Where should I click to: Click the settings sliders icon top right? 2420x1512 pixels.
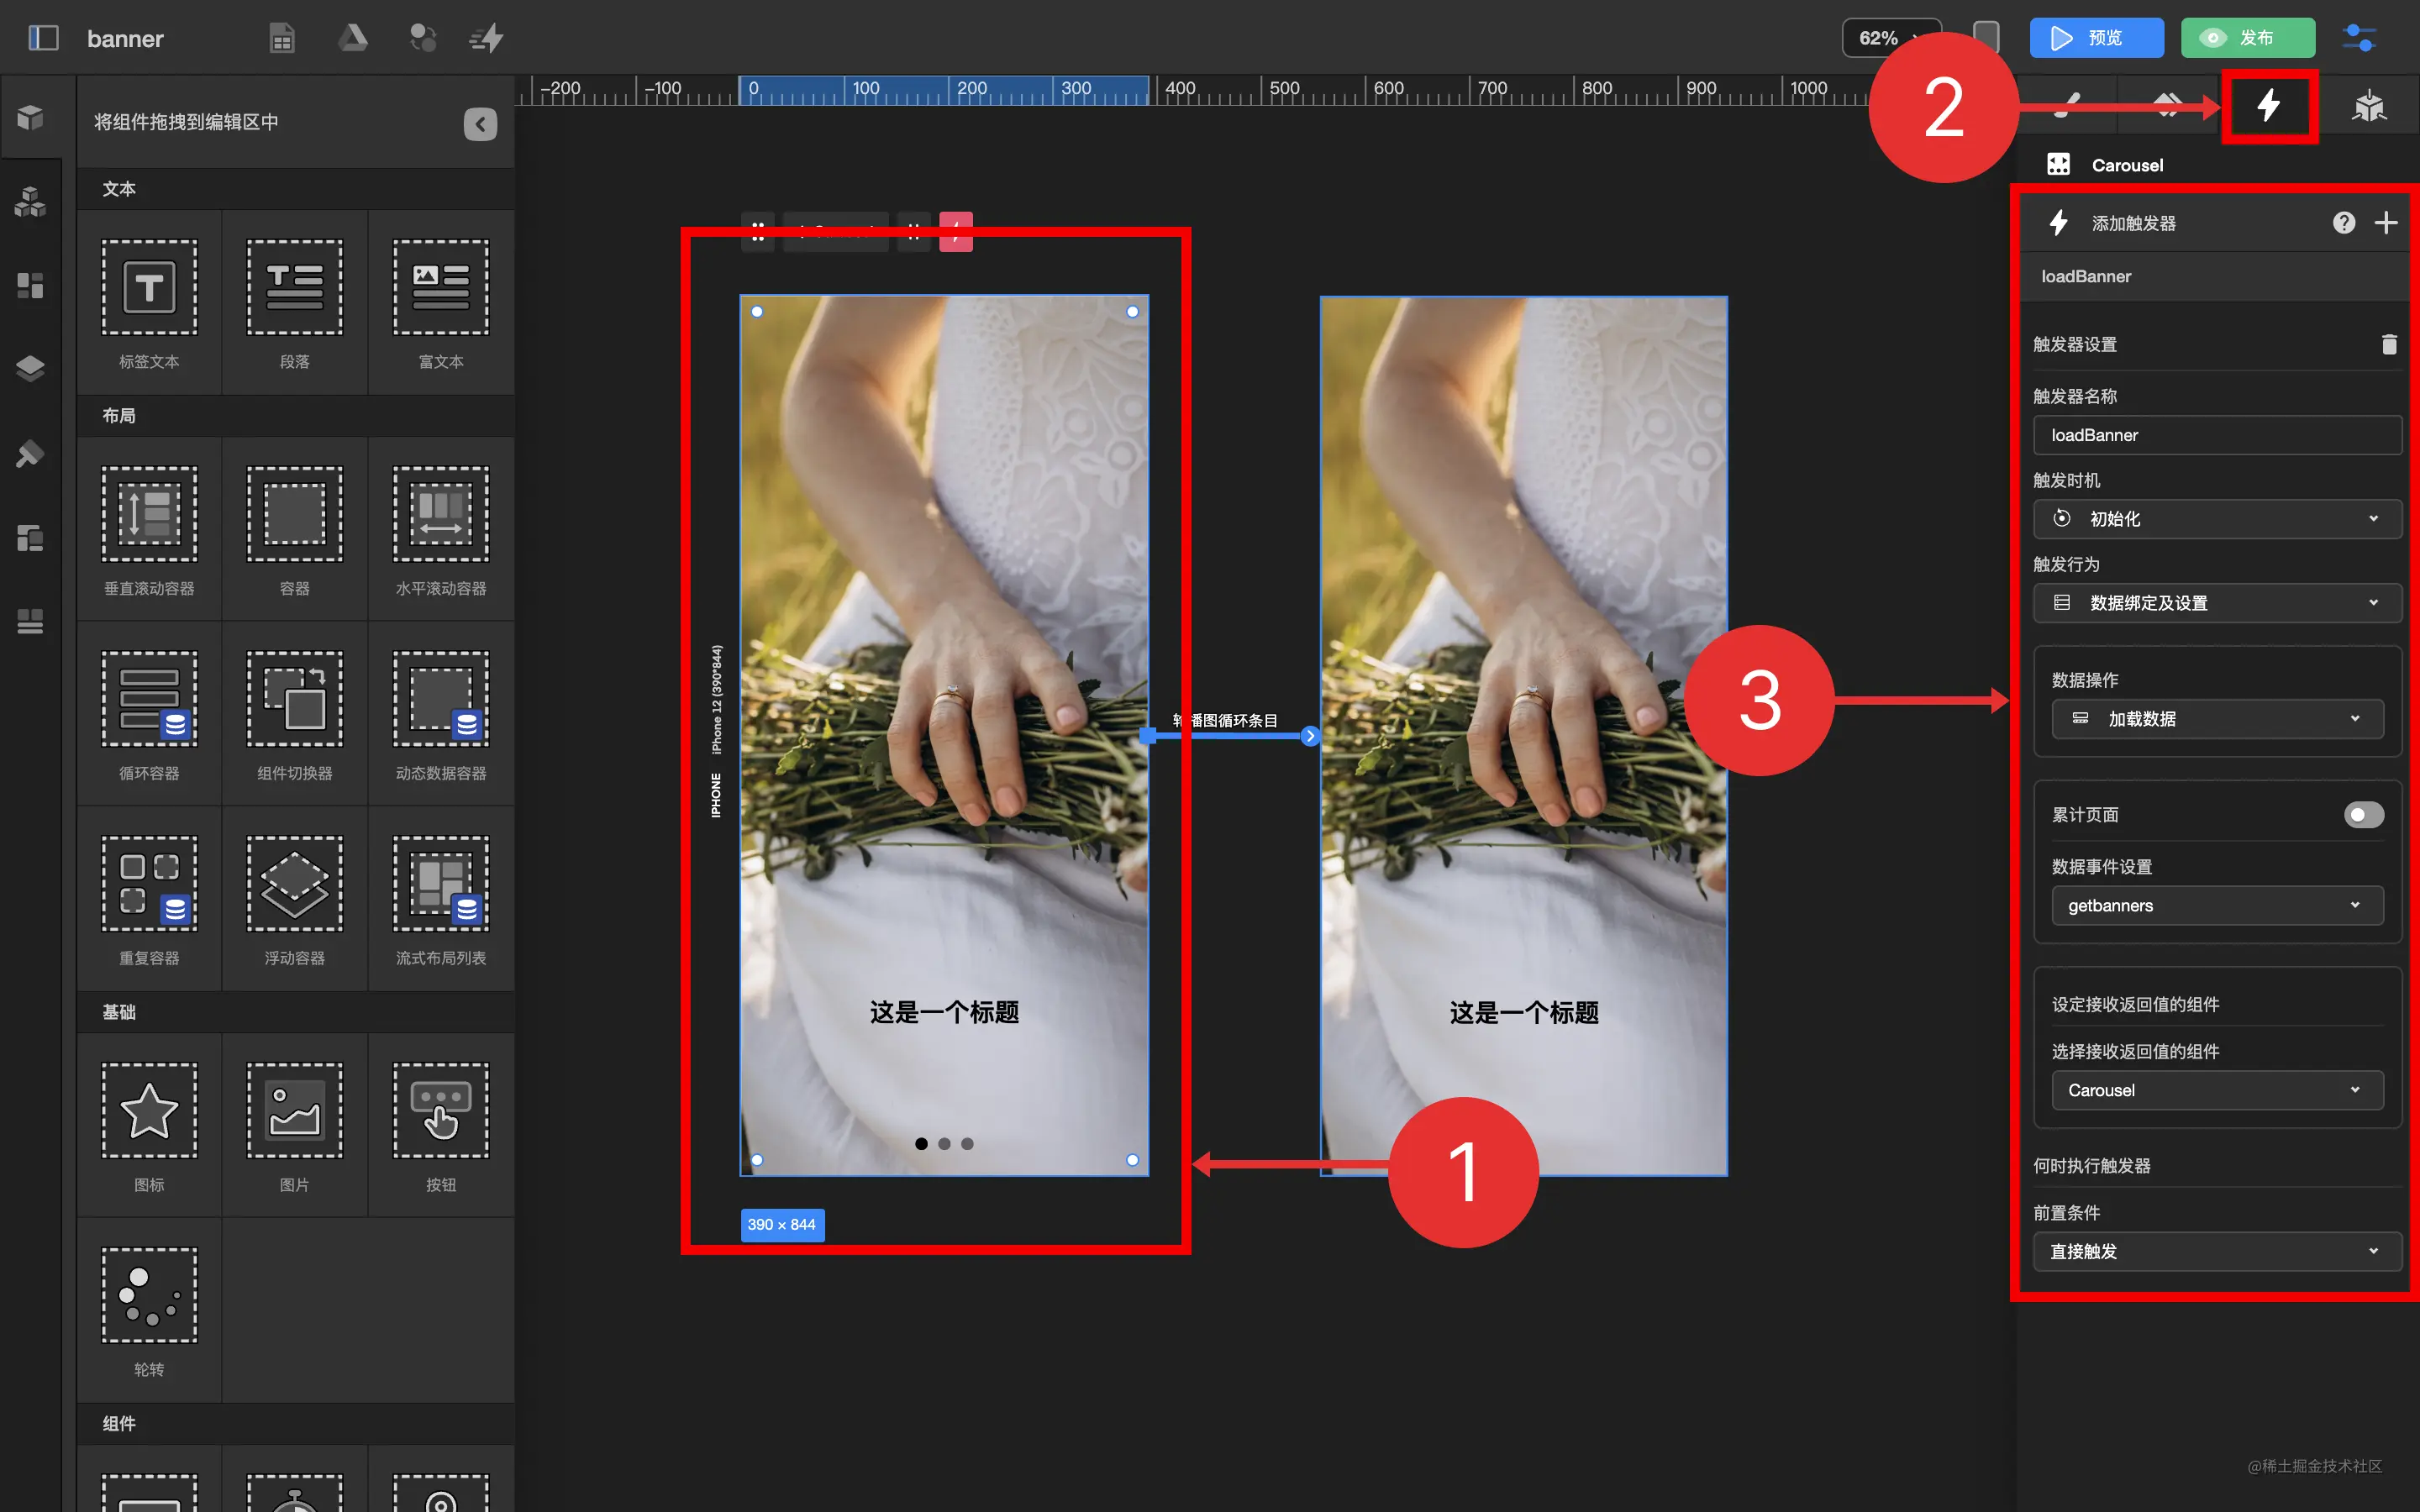[2359, 38]
